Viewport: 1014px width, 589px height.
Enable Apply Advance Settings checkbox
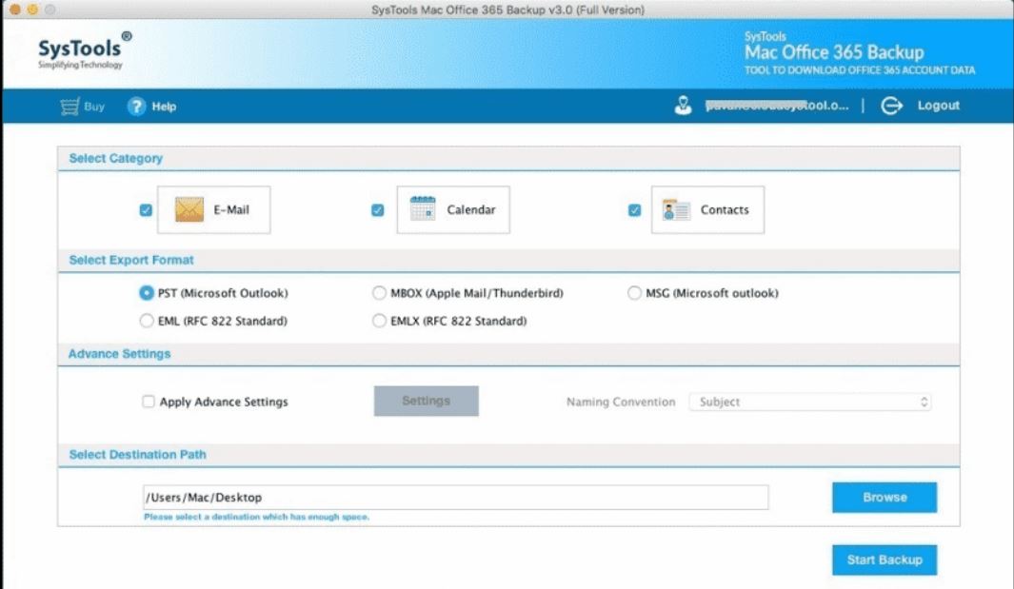149,402
